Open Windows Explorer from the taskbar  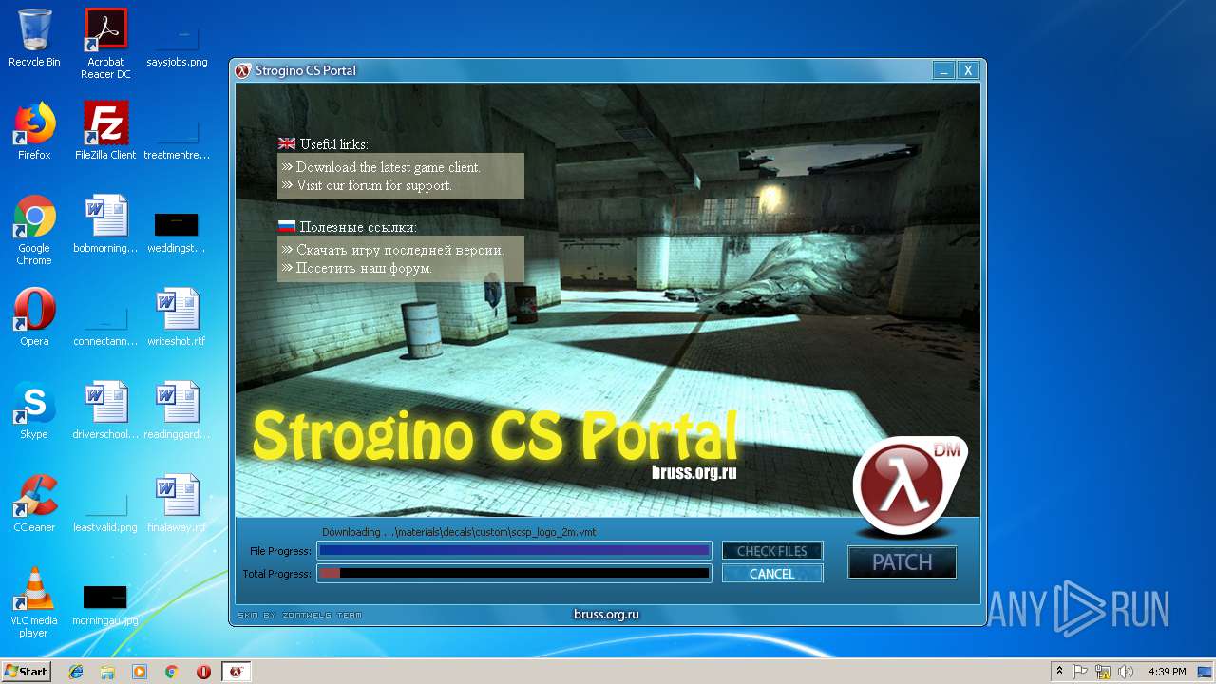[107, 672]
